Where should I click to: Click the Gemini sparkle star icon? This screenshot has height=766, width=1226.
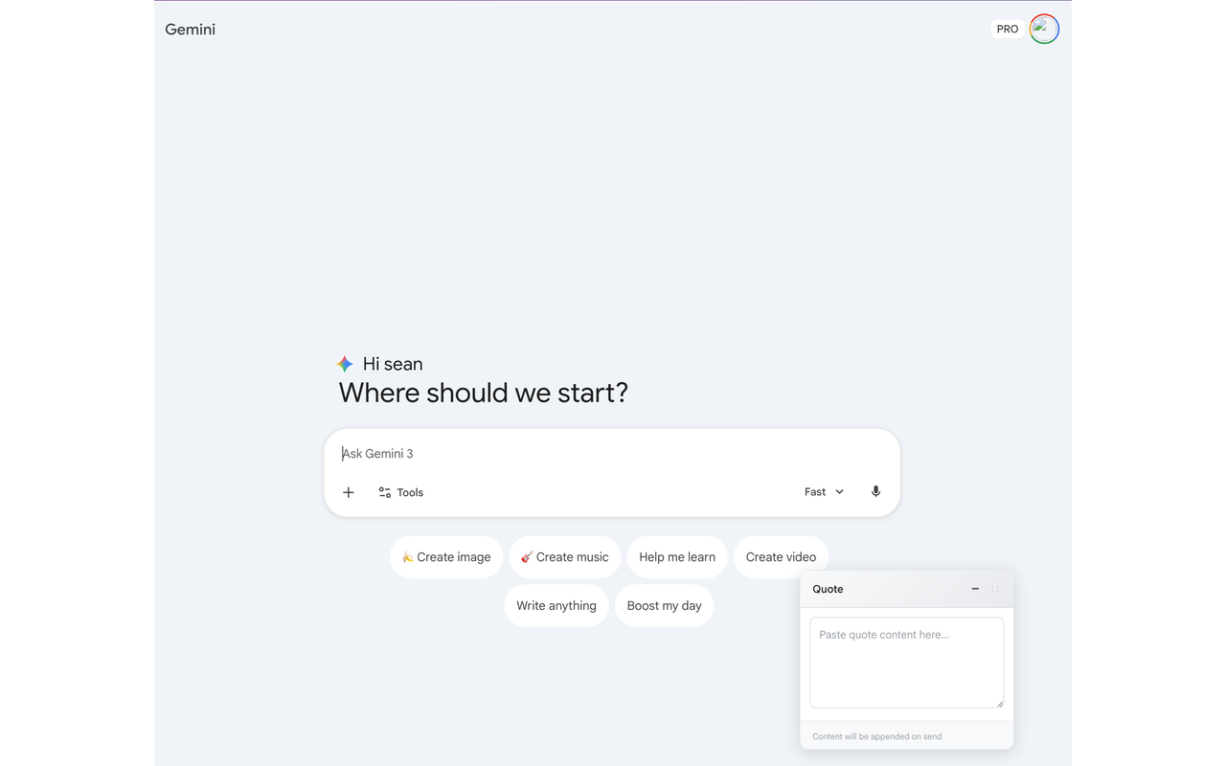coord(345,364)
